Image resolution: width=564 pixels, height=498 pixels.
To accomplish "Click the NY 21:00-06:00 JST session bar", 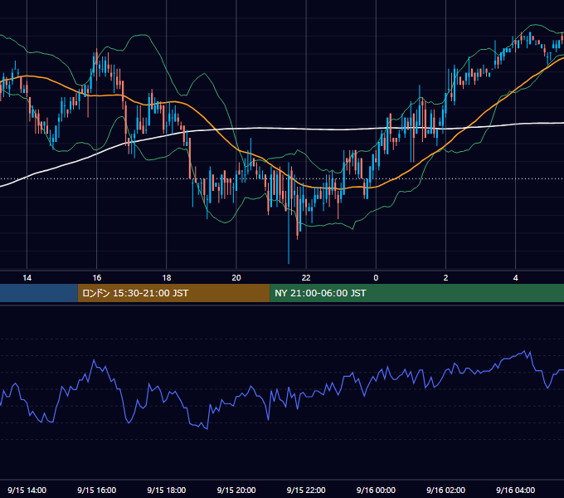I will coord(416,293).
